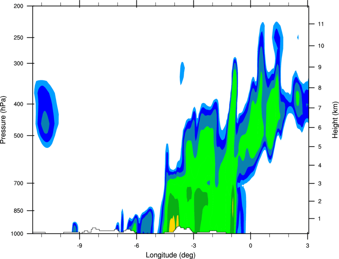This screenshot has height=259, width=339.
Task: Select the -6 longitude tick label
Action: coord(135,245)
